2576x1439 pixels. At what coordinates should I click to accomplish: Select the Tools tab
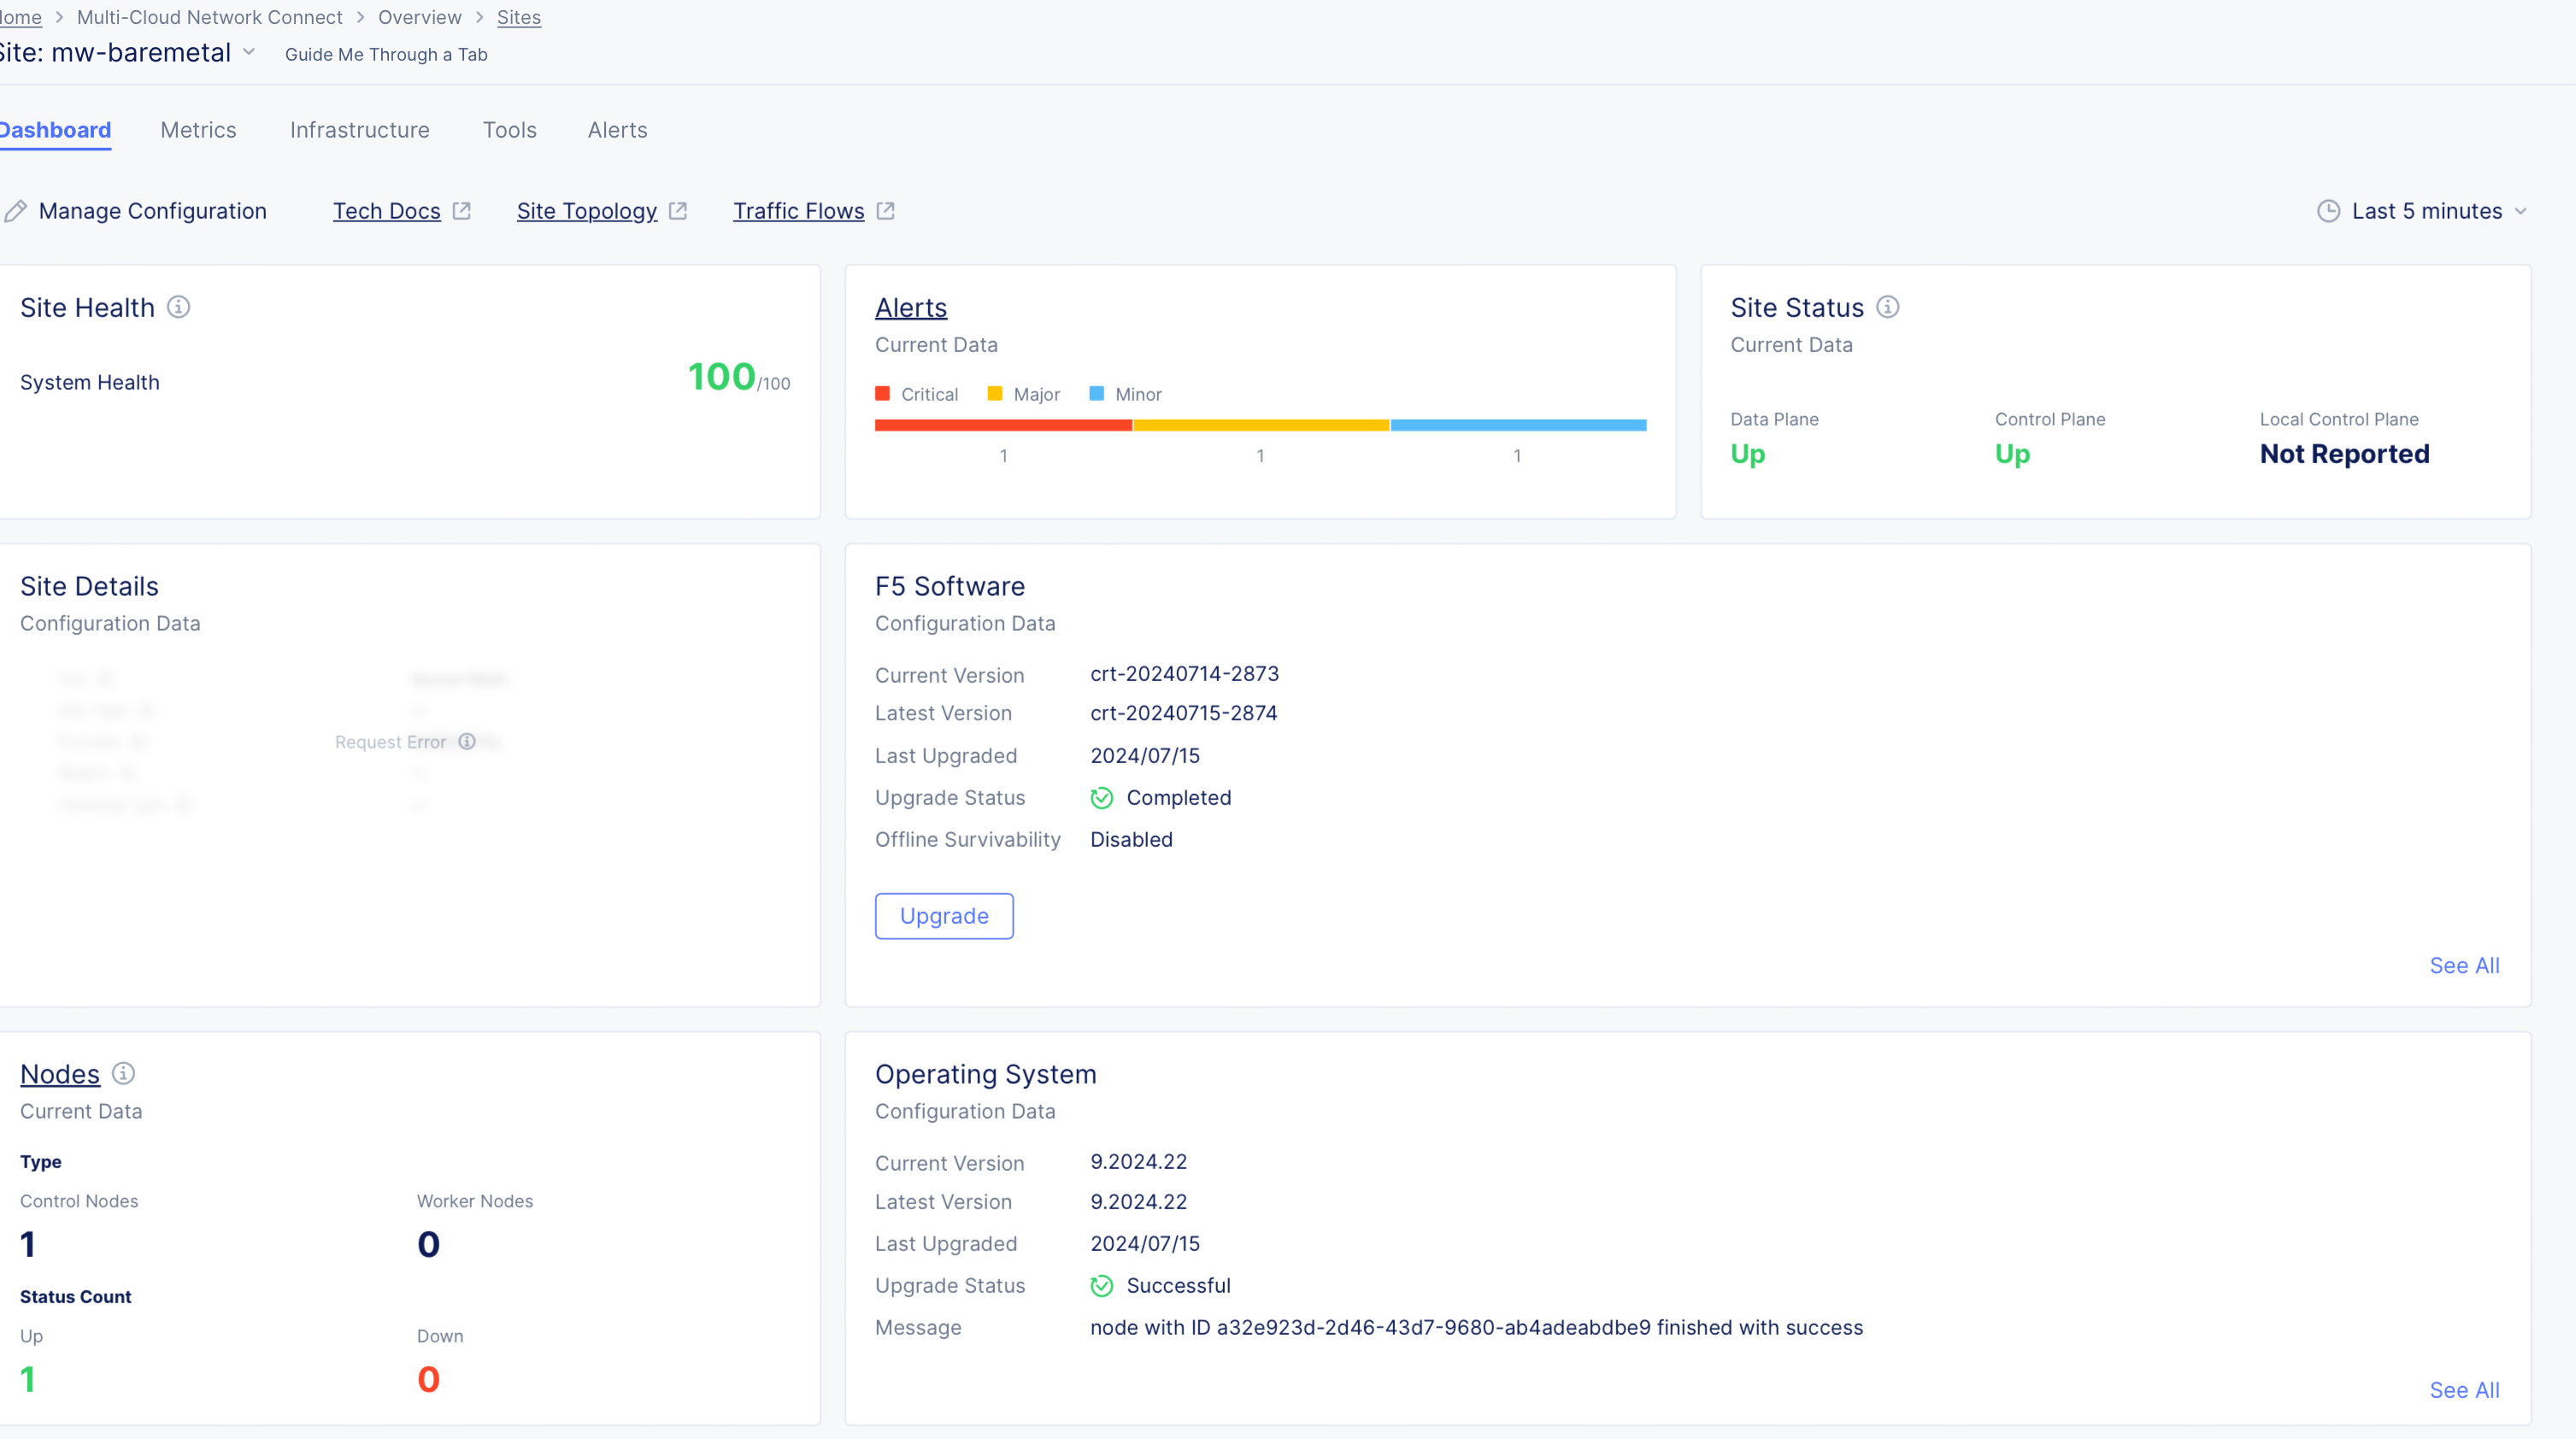pyautogui.click(x=509, y=130)
